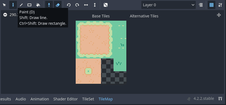The image size is (226, 105).
Task: Click the Base Tiles label
Action: click(x=101, y=16)
